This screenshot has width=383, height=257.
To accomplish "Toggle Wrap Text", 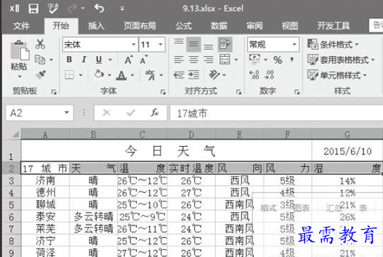I will [225, 44].
